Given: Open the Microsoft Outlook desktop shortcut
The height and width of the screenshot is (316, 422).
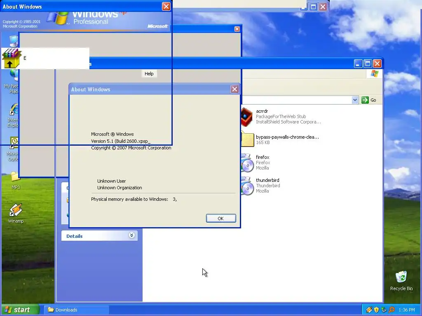Looking at the screenshot, I should point(14,142).
